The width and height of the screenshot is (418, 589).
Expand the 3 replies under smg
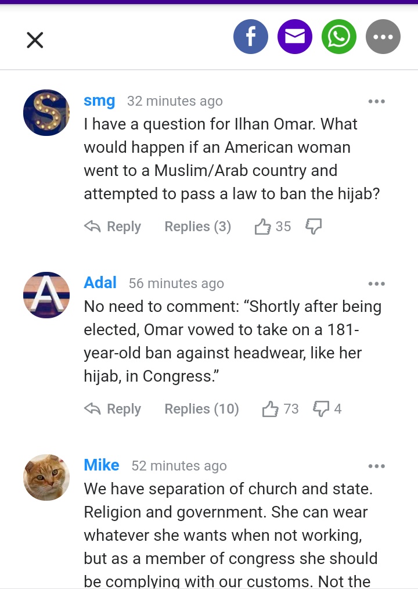197,227
